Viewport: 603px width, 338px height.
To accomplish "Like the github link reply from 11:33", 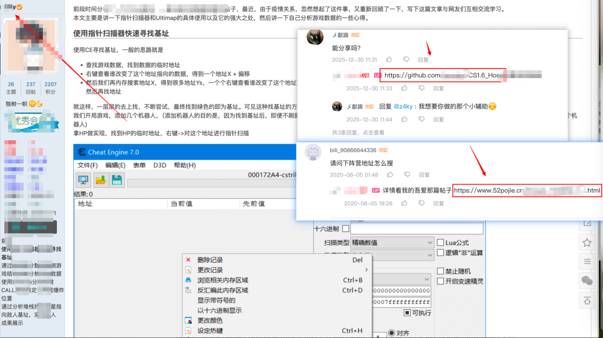I will (404, 88).
